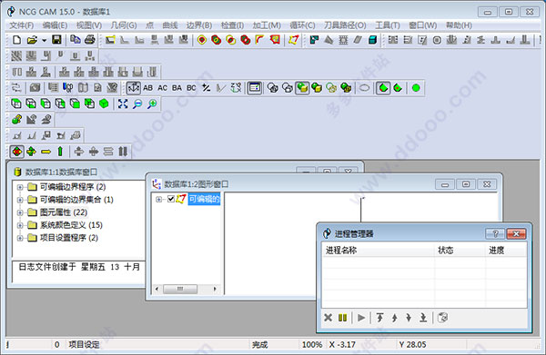Open the 文件(F) menu

[21, 25]
